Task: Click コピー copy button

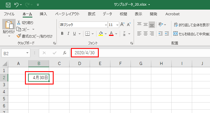Action: (23, 29)
